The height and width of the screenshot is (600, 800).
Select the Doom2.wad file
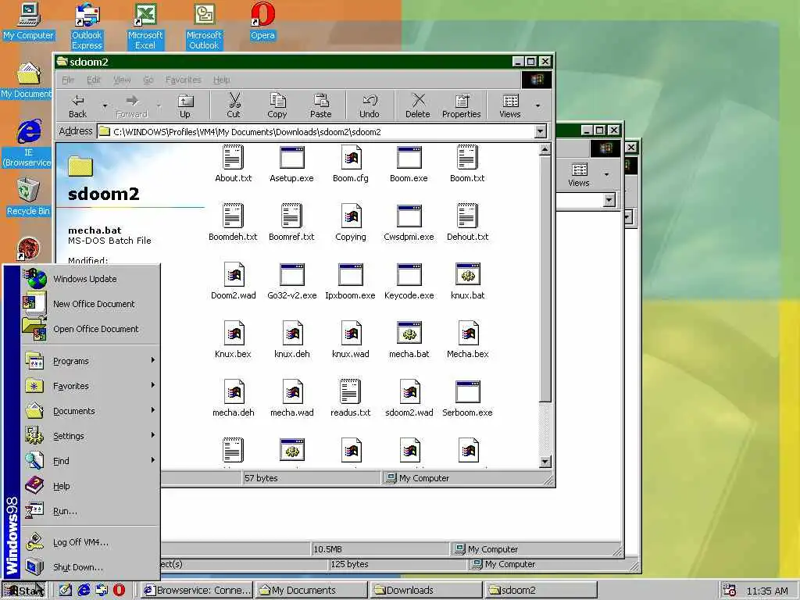[233, 280]
